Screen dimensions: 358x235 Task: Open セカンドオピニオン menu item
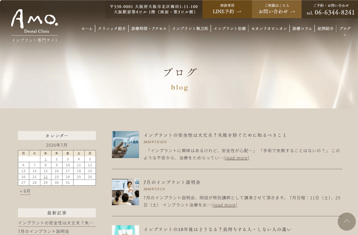click(x=269, y=29)
